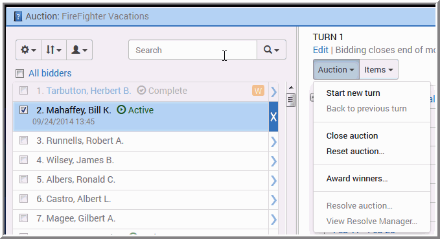The width and height of the screenshot is (440, 239).
Task: Click the X icon on Mahaffey row
Action: (x=273, y=117)
